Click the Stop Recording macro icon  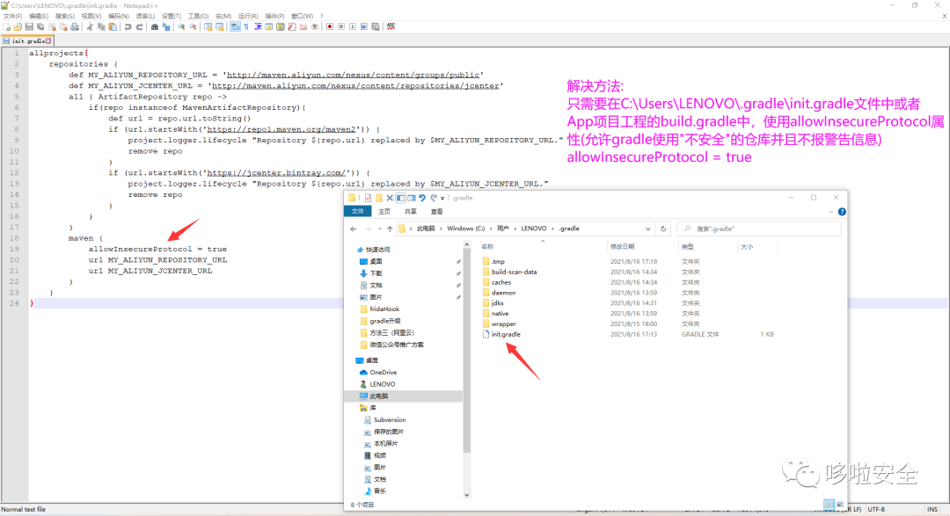[x=341, y=26]
